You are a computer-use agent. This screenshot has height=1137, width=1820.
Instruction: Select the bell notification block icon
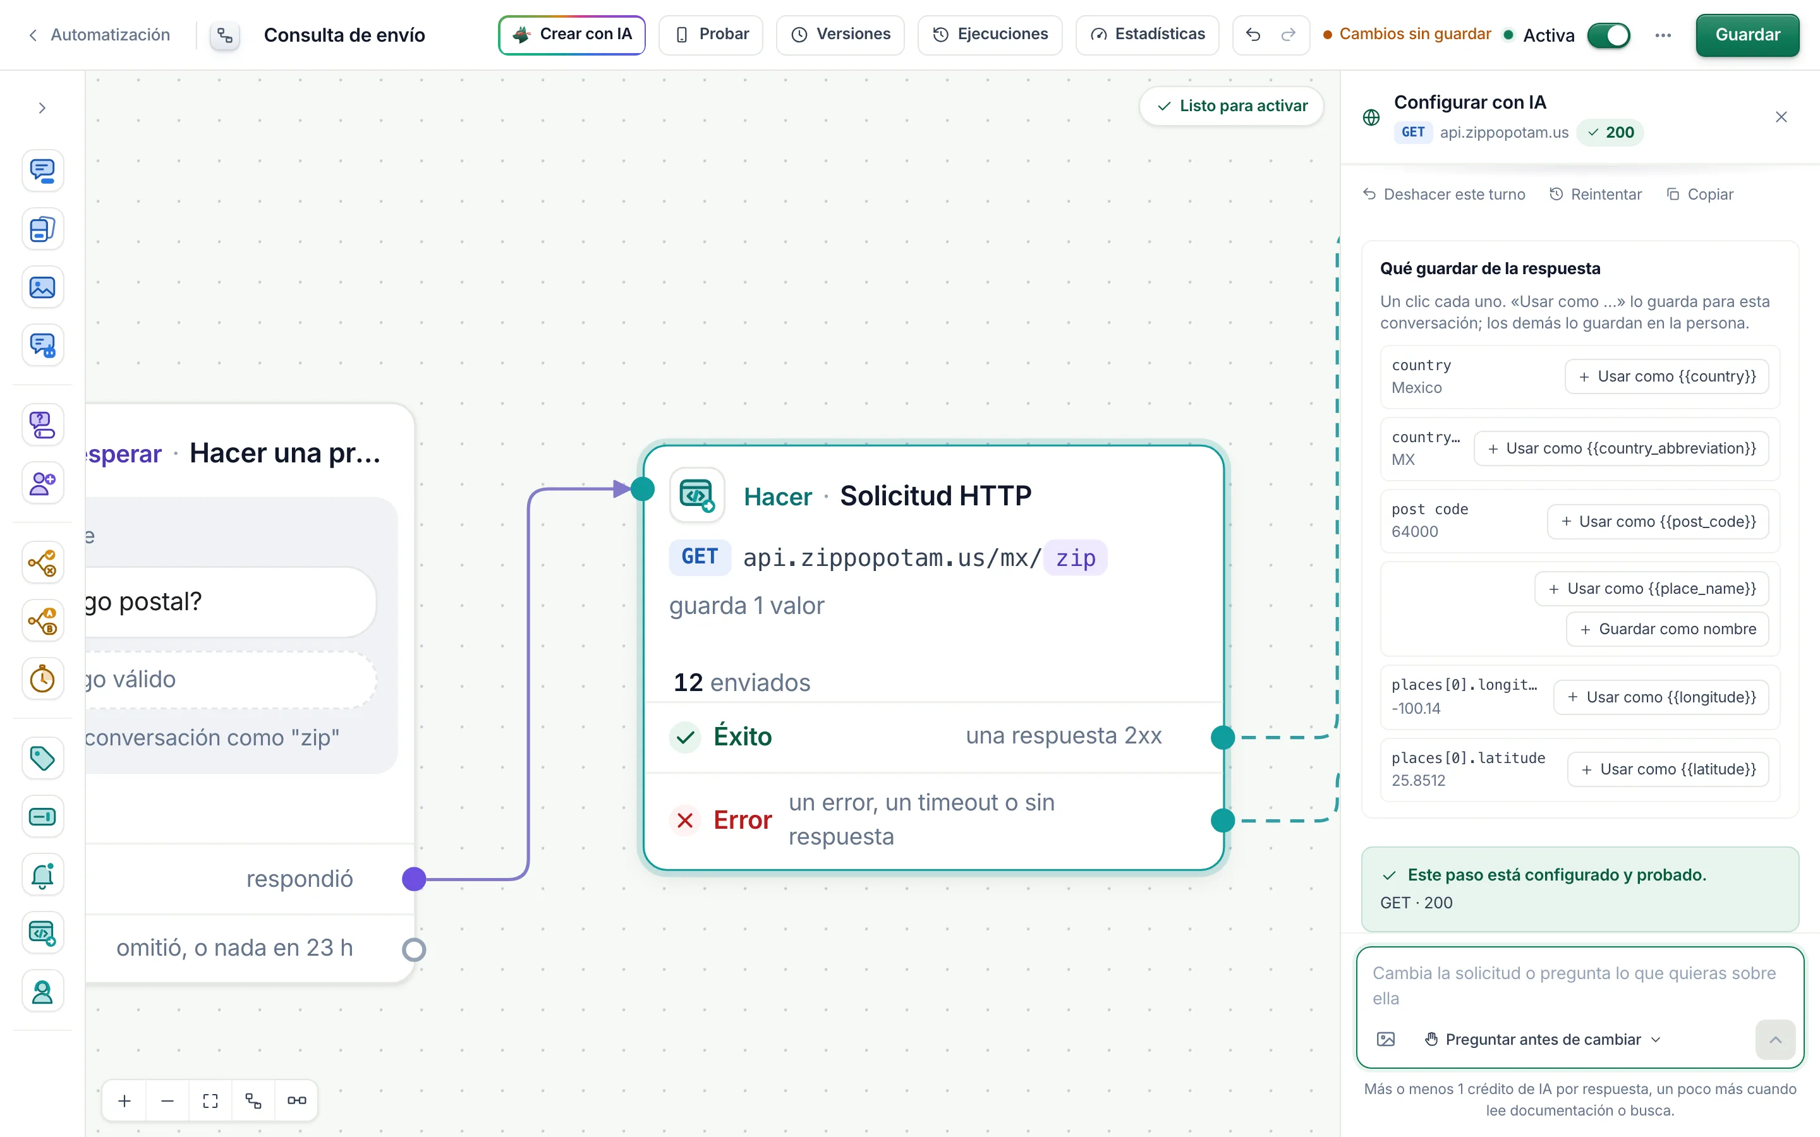(42, 875)
